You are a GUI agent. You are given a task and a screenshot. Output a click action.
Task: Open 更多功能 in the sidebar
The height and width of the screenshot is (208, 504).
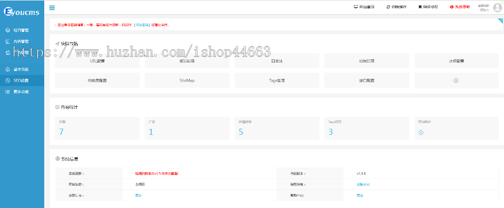(21, 92)
